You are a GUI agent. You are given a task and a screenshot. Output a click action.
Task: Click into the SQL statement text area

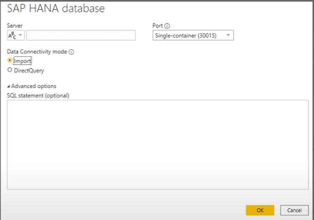(x=158, y=145)
